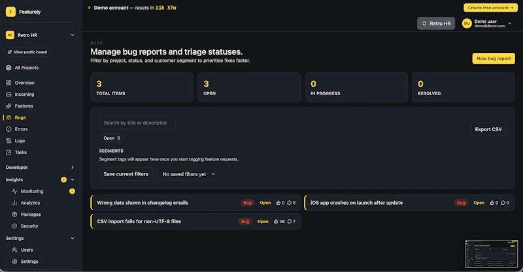Image resolution: width=523 pixels, height=272 pixels.
Task: Open Users under Settings
Action: coord(27,250)
